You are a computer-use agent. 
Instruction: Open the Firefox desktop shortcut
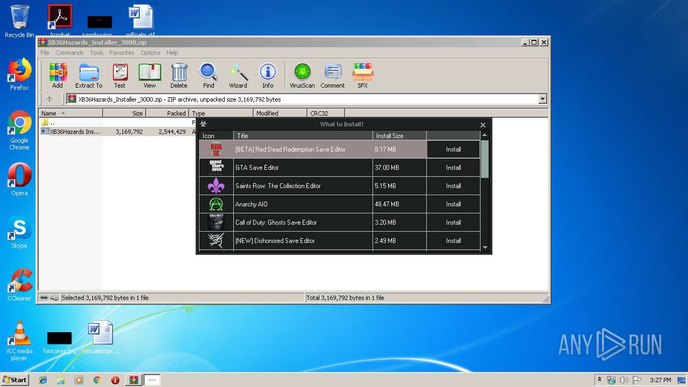19,74
